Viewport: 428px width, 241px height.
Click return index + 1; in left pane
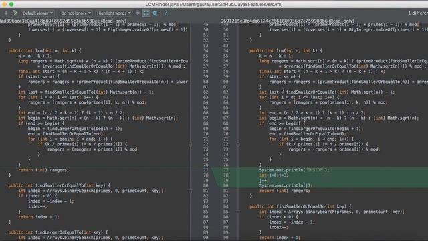(x=39, y=217)
